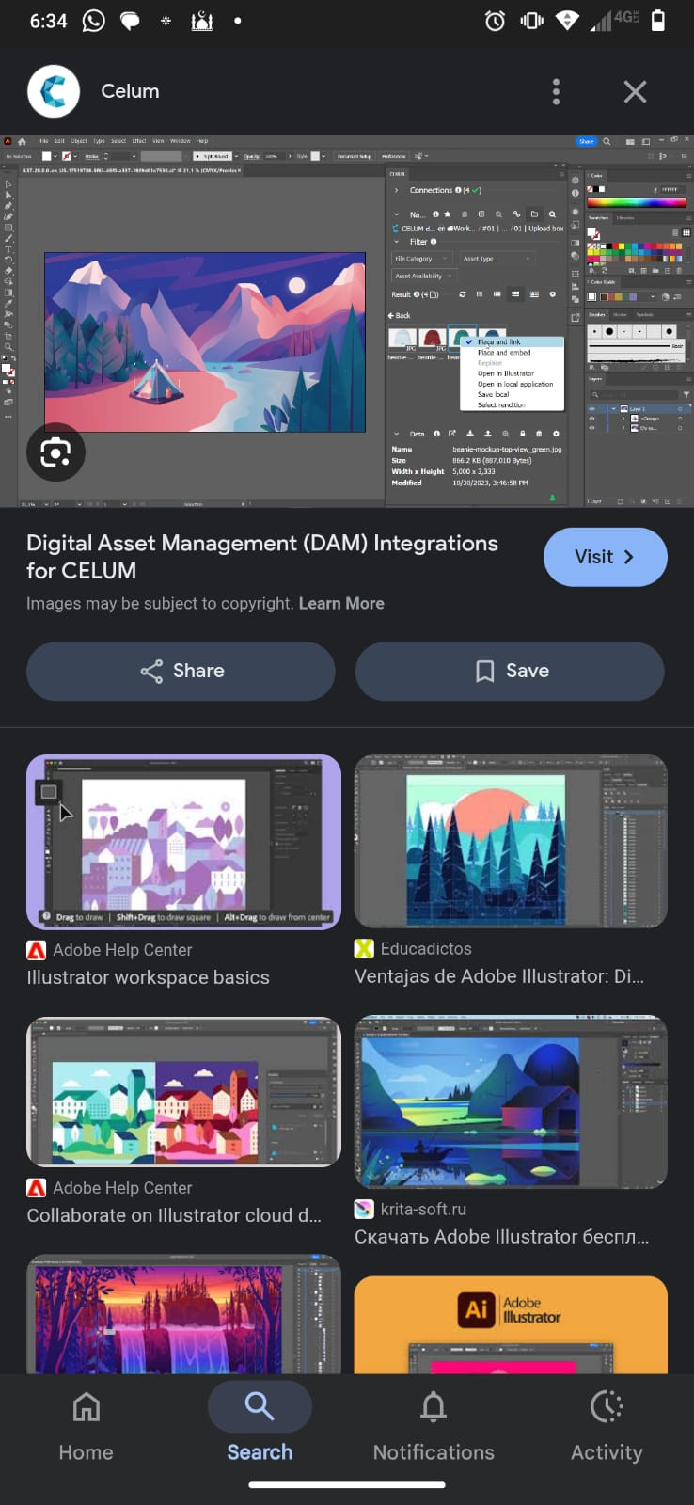This screenshot has height=1505, width=694.
Task: Tap the Celum logo avatar
Action: pos(54,91)
